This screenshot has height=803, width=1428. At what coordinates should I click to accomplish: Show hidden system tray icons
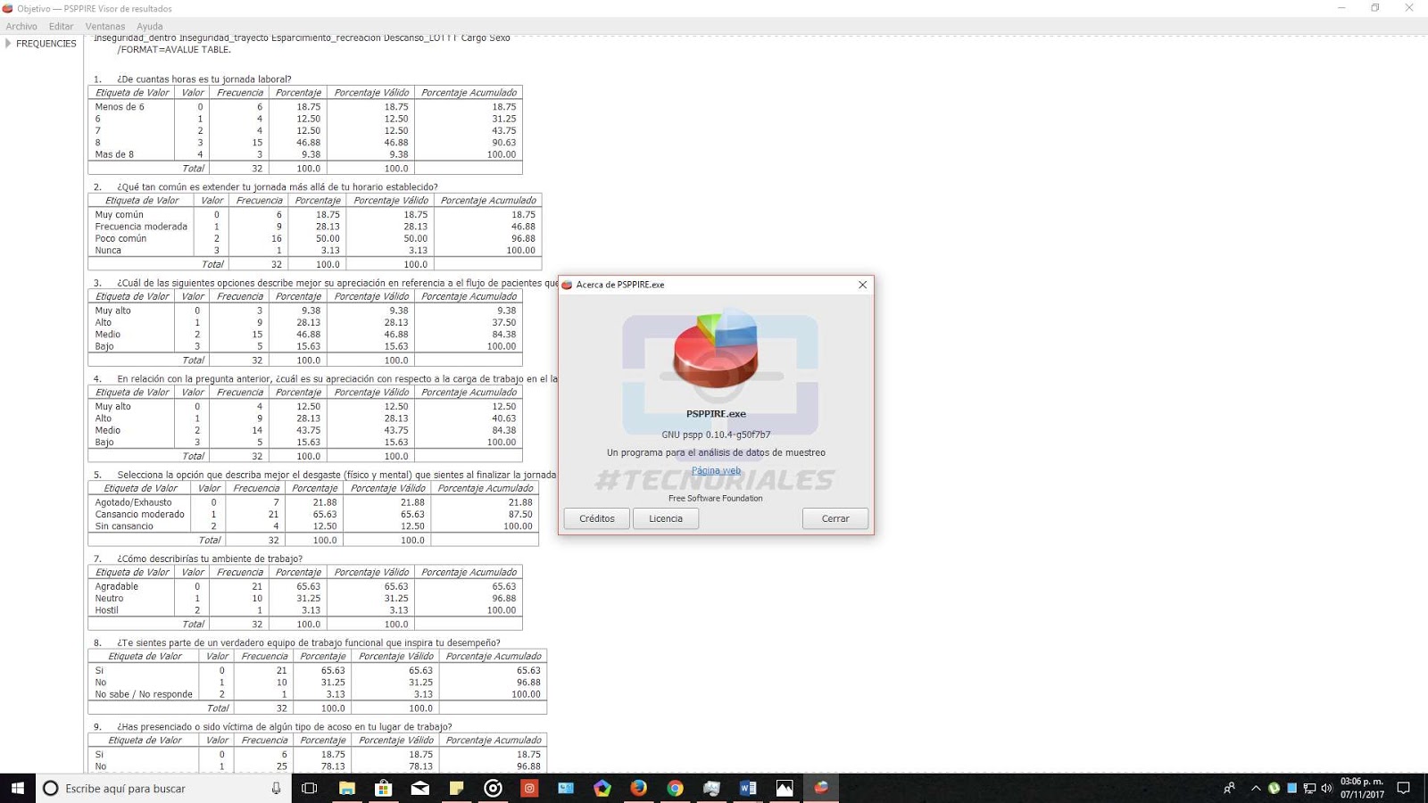(1256, 788)
